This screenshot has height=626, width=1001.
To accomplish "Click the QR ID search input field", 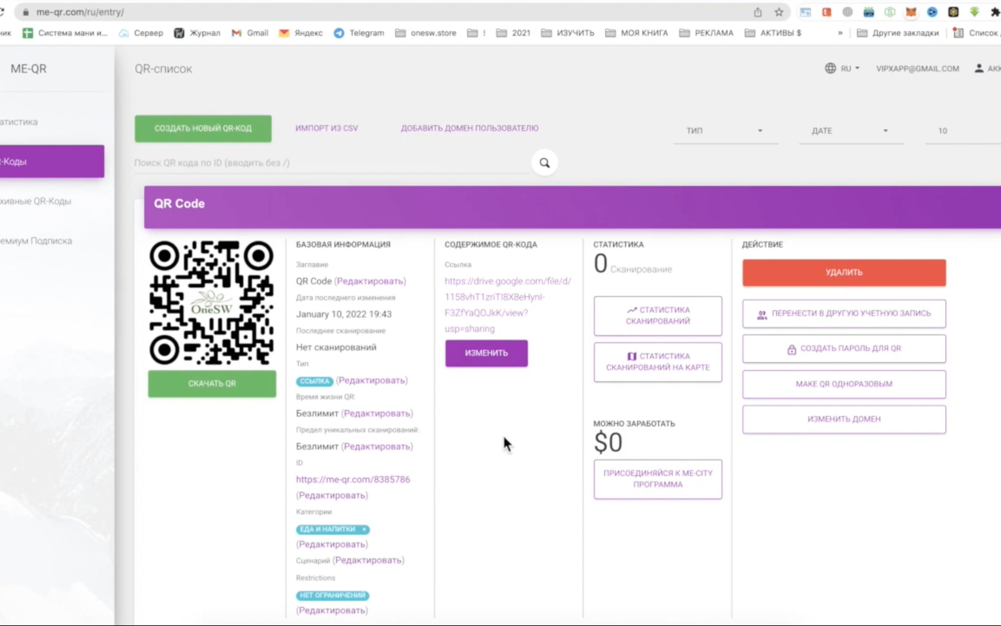I will click(x=332, y=163).
